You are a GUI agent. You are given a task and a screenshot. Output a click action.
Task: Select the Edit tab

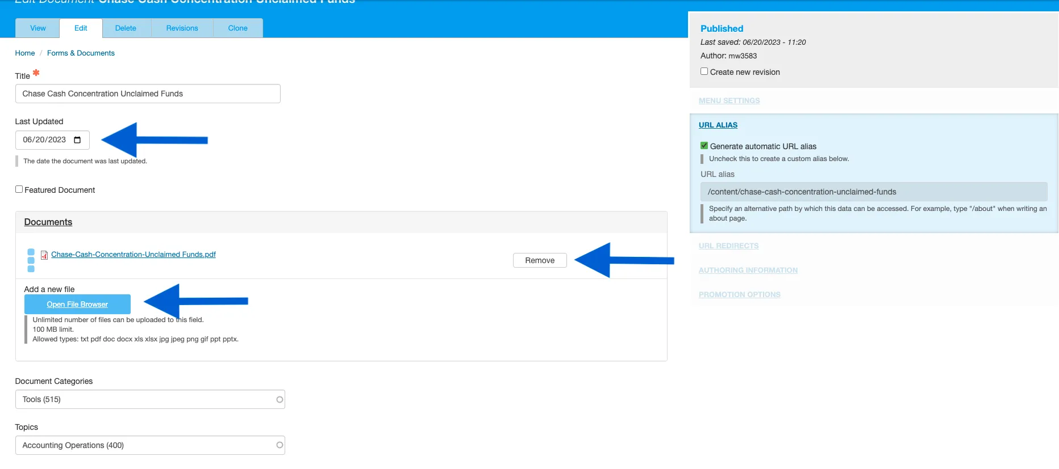point(81,28)
